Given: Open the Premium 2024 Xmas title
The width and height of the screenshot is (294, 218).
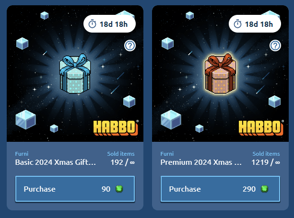Looking at the screenshot, I should tap(201, 162).
